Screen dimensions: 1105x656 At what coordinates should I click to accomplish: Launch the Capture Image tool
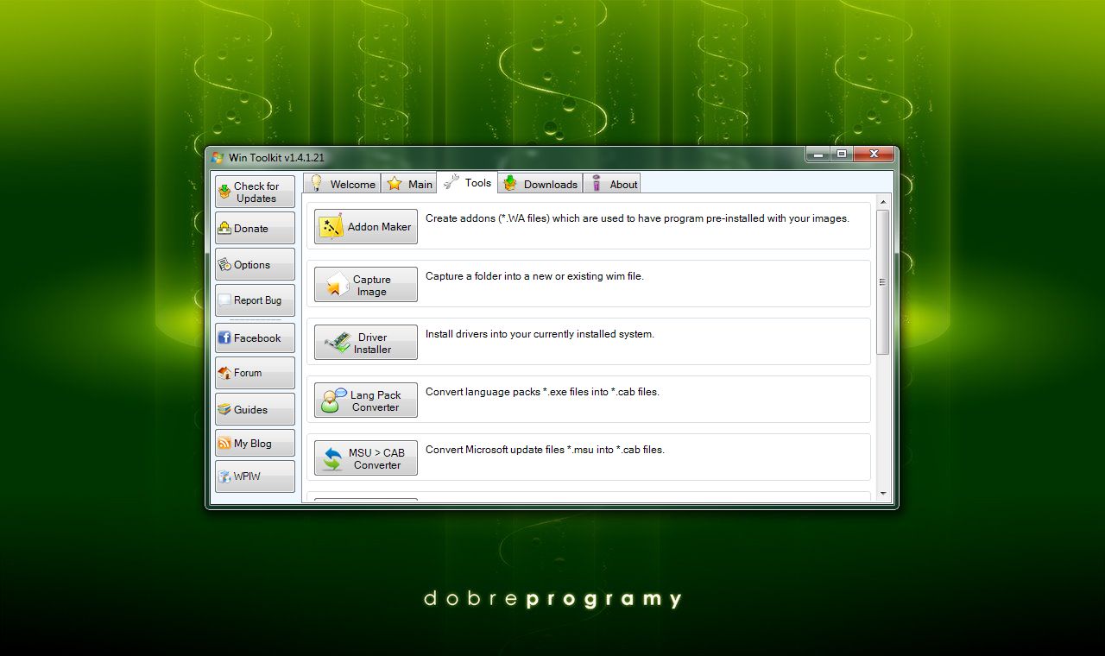pyautogui.click(x=365, y=285)
